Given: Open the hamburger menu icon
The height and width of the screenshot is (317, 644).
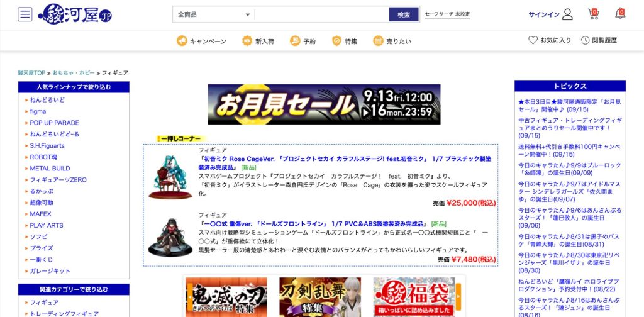Looking at the screenshot, I should pyautogui.click(x=25, y=14).
